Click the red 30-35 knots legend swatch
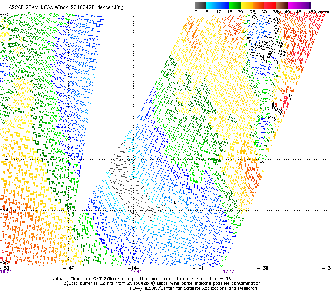The image size is (331, 291). pyautogui.click(x=270, y=5)
